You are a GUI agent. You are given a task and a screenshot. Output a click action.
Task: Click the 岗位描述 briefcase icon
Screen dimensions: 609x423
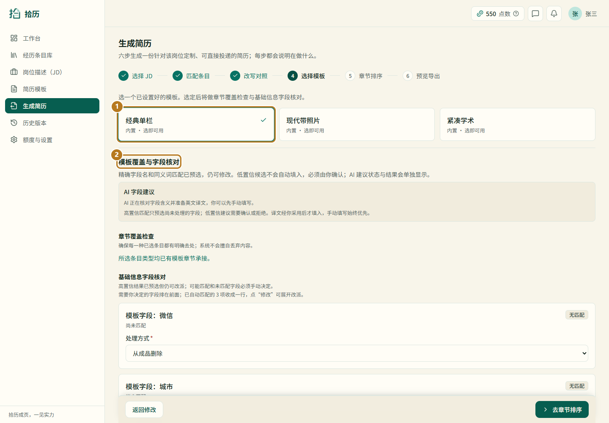(14, 72)
